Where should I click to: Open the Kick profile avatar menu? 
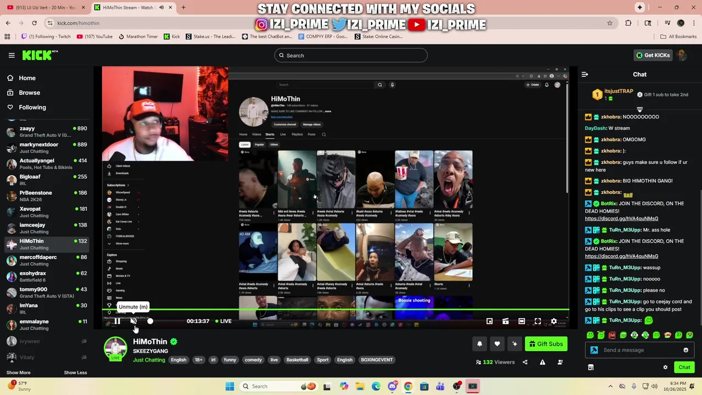coord(682,55)
